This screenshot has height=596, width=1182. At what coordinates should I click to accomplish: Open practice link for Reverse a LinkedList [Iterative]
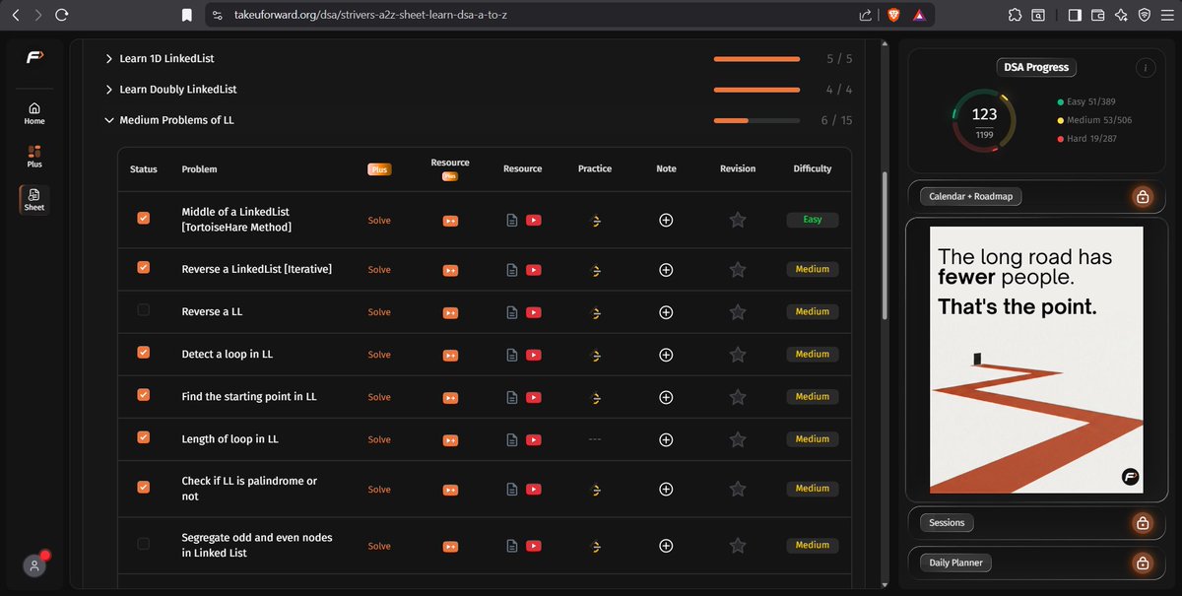click(594, 270)
